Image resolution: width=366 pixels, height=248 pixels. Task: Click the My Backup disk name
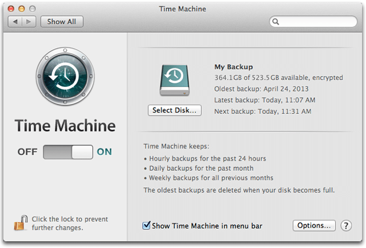tap(233, 67)
